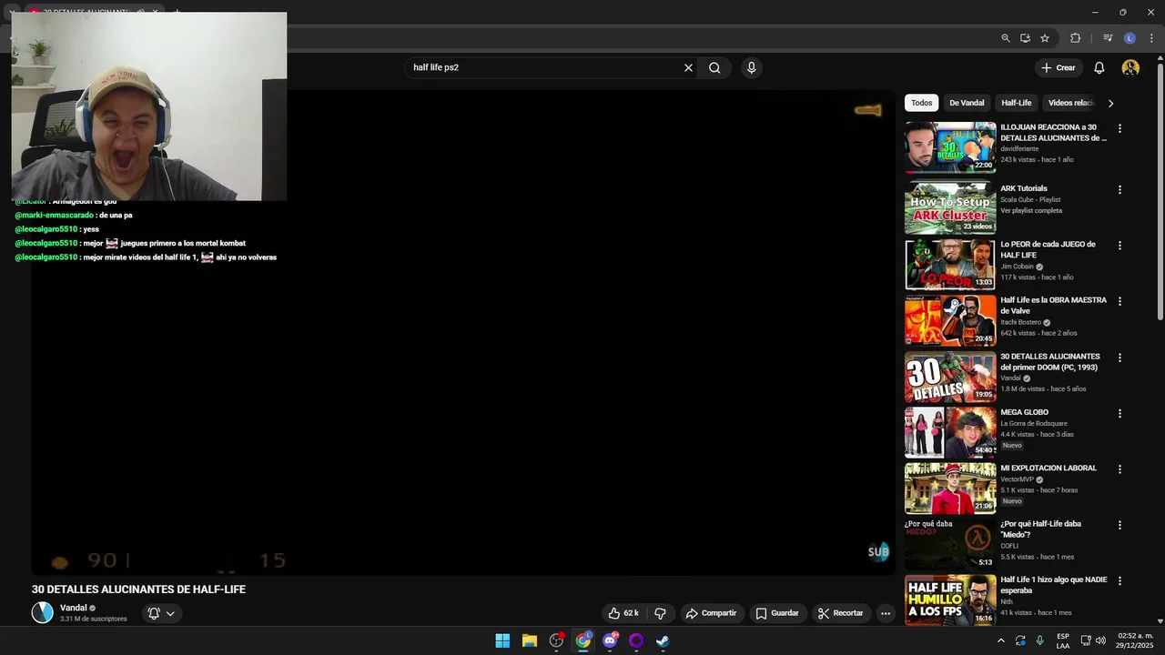Open subscription notification bell dropdown

(161, 613)
